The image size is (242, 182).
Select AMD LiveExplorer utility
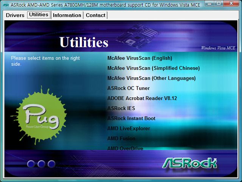129,128
